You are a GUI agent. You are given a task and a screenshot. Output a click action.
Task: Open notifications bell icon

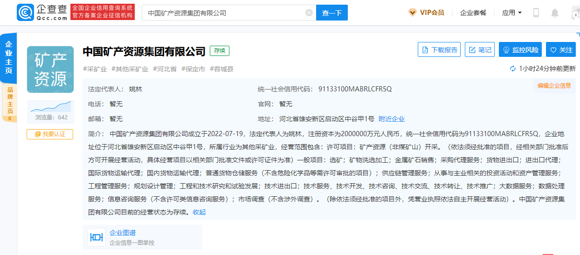[555, 13]
